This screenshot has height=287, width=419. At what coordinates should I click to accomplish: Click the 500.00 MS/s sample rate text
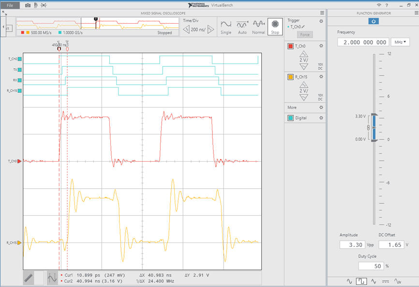[41, 32]
